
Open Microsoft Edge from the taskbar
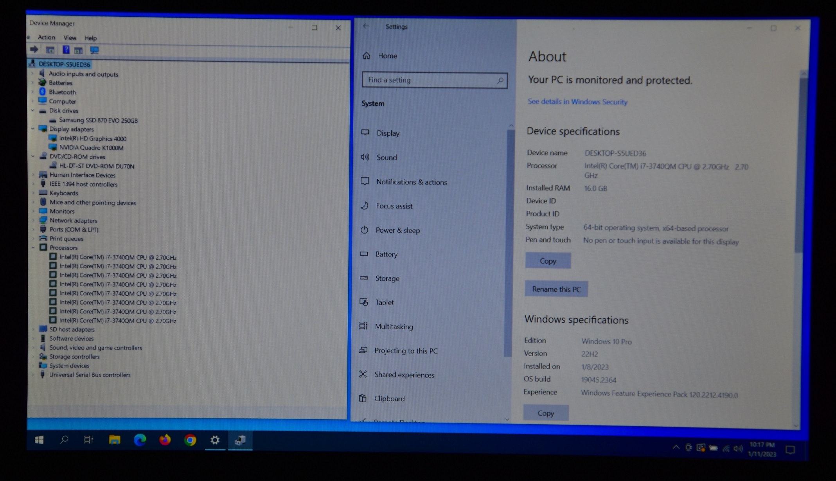tap(140, 440)
